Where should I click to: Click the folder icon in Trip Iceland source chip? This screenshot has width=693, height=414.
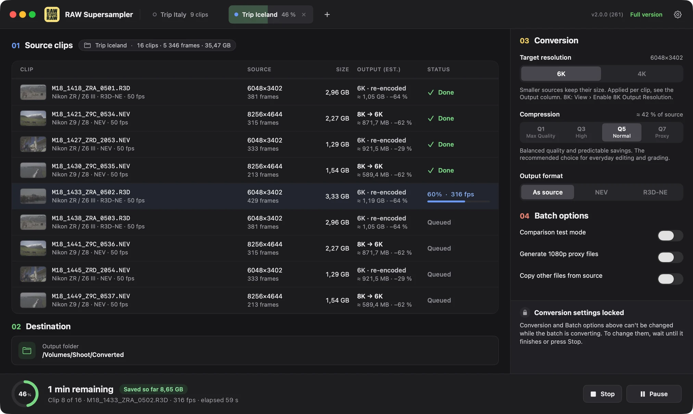coord(87,45)
